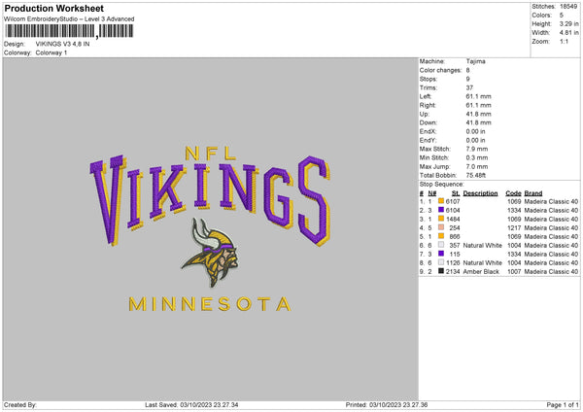Click the 'Right:' label
Image resolution: width=583 pixels, height=412 pixels.
[x=428, y=105]
